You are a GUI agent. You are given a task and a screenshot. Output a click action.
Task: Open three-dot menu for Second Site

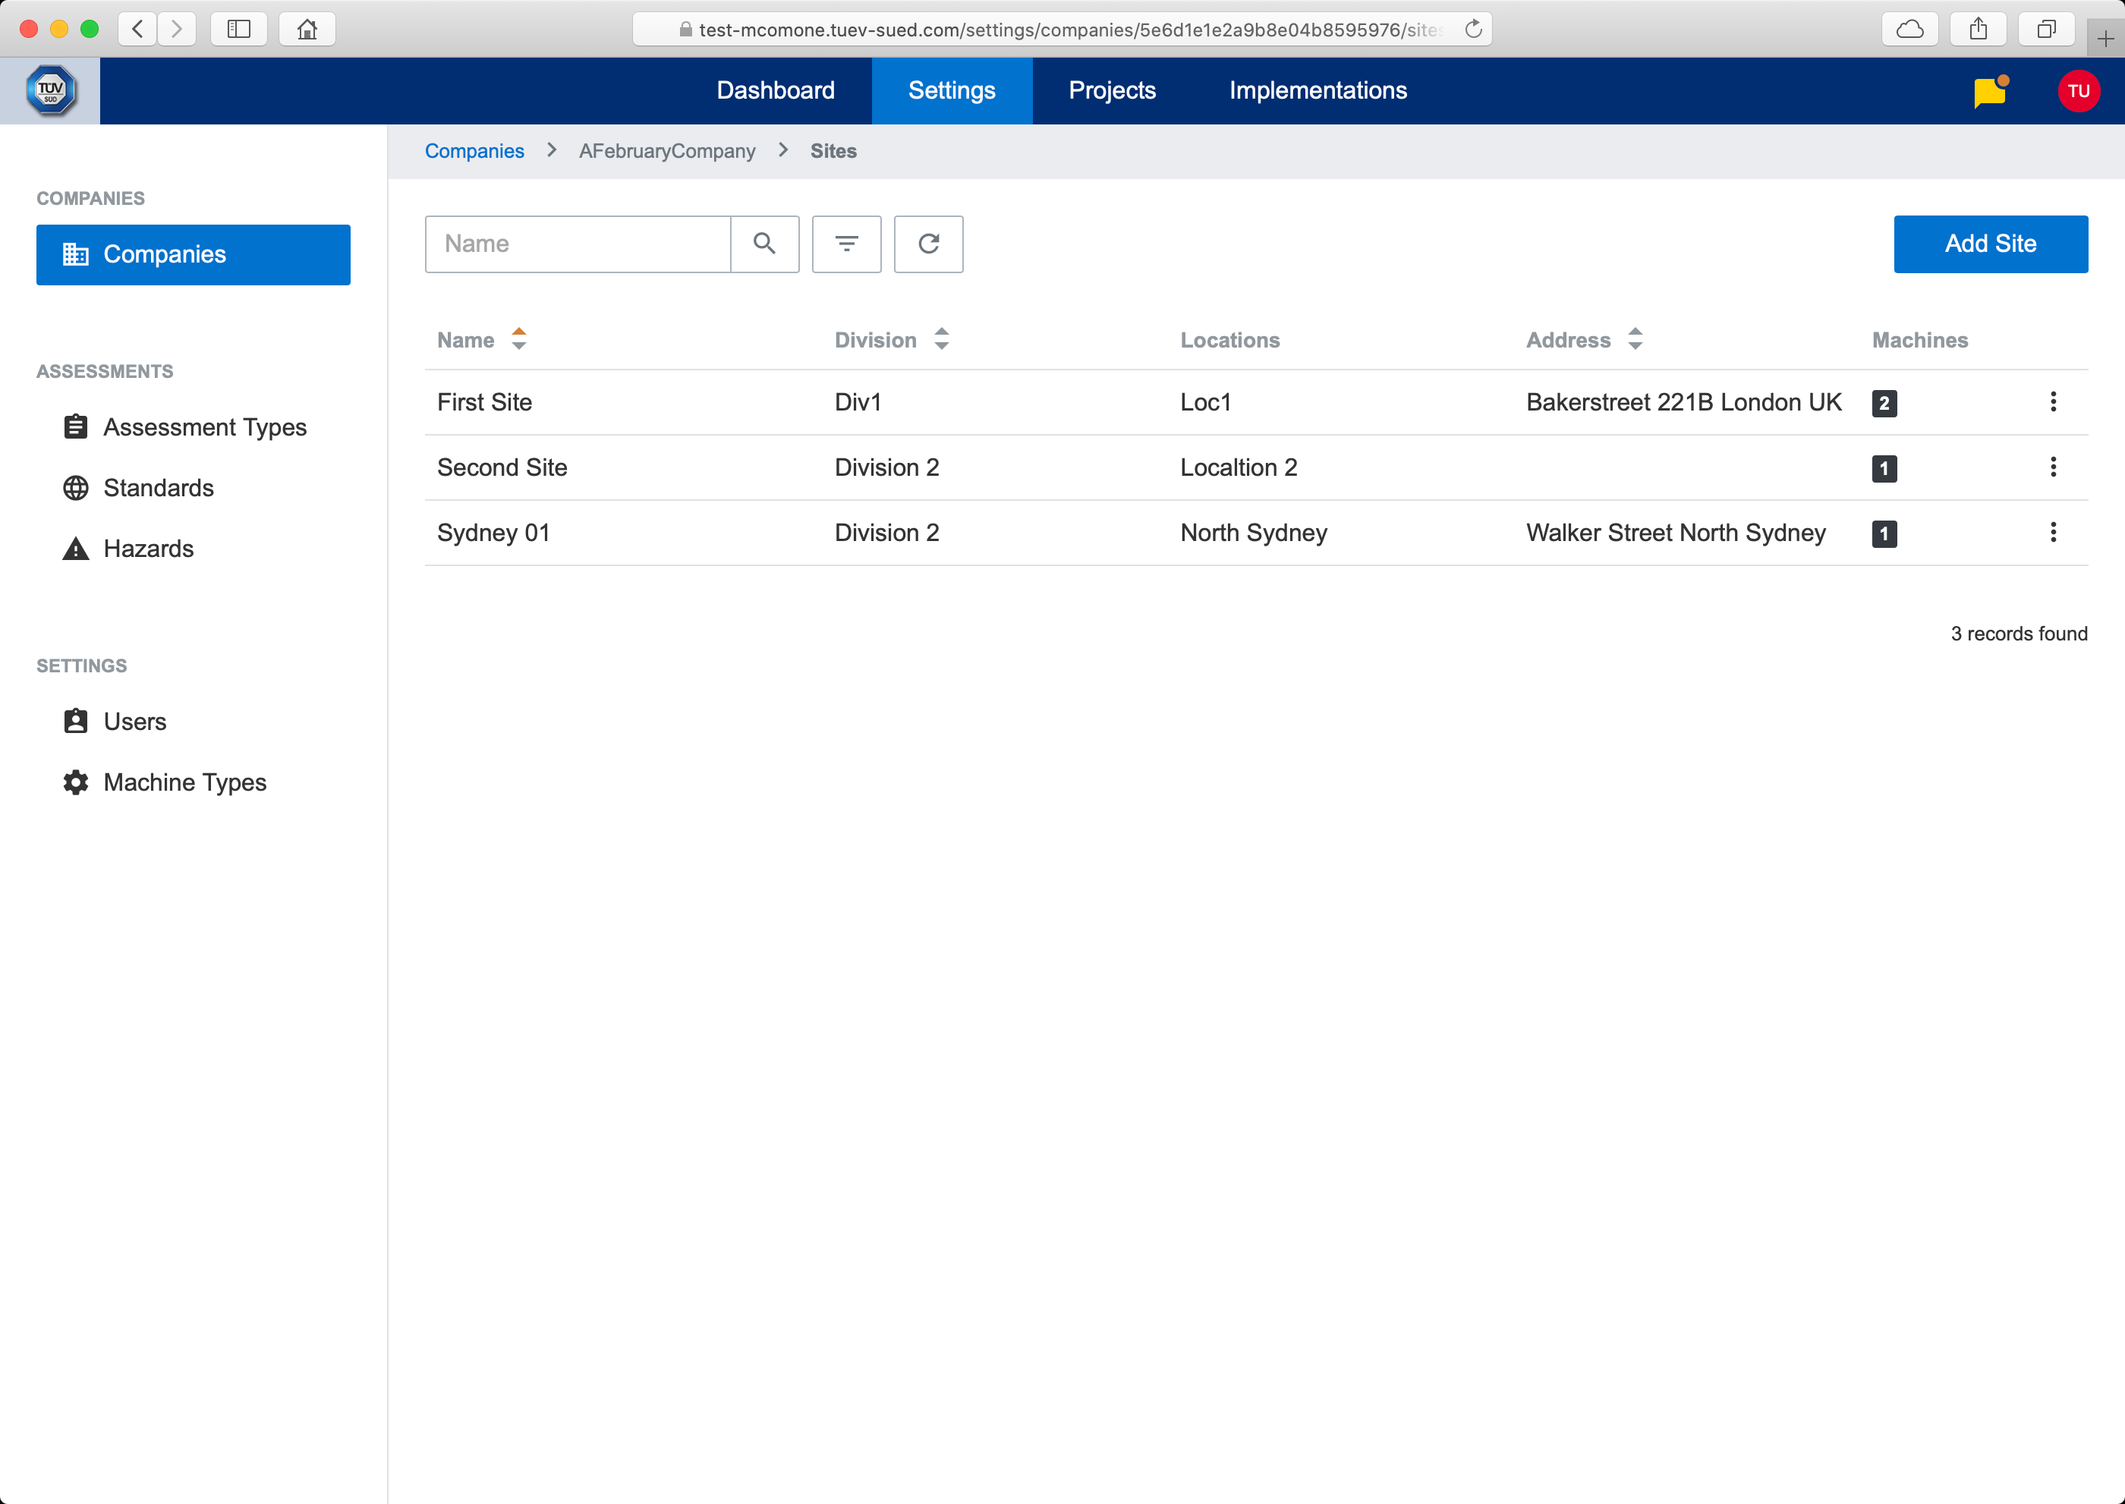[x=2053, y=467]
